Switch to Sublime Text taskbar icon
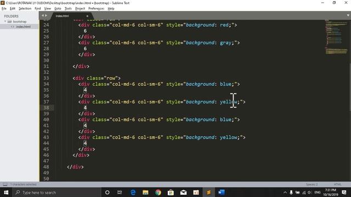The image size is (351, 197). tap(208, 192)
